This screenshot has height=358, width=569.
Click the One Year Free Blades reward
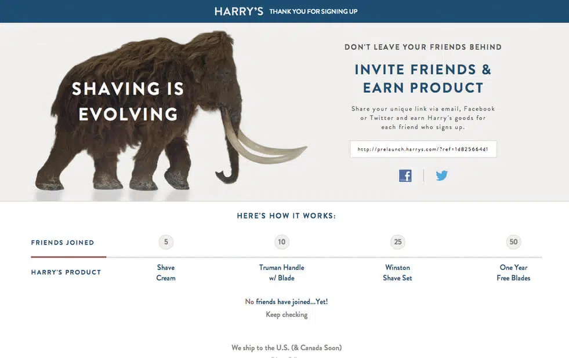click(x=513, y=273)
